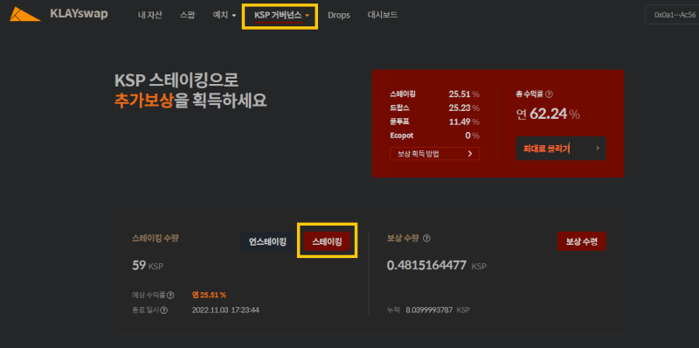Open the 대시보드 page

point(383,15)
